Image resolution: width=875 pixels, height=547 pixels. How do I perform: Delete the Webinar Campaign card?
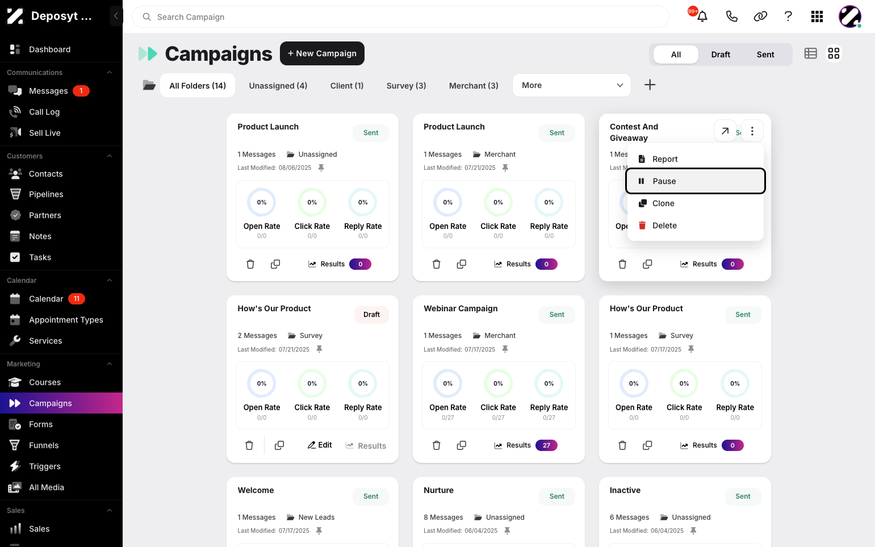[437, 445]
